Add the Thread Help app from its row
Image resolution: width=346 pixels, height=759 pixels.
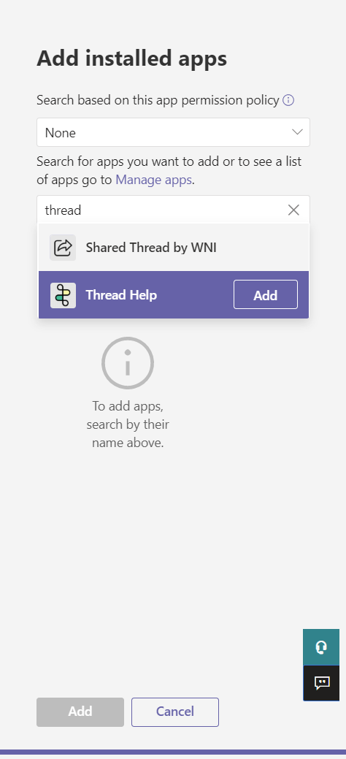pos(266,295)
